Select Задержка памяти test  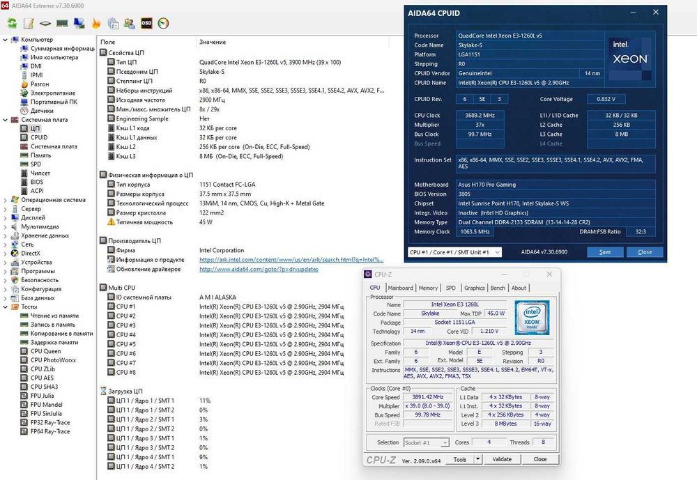point(54,342)
